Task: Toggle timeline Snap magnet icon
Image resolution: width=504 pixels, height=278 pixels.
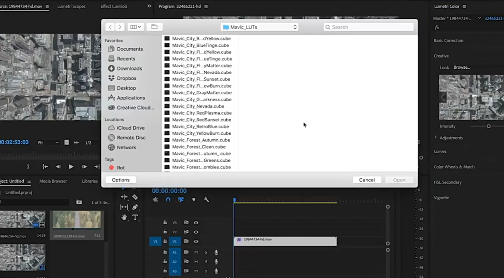Action: [168, 199]
